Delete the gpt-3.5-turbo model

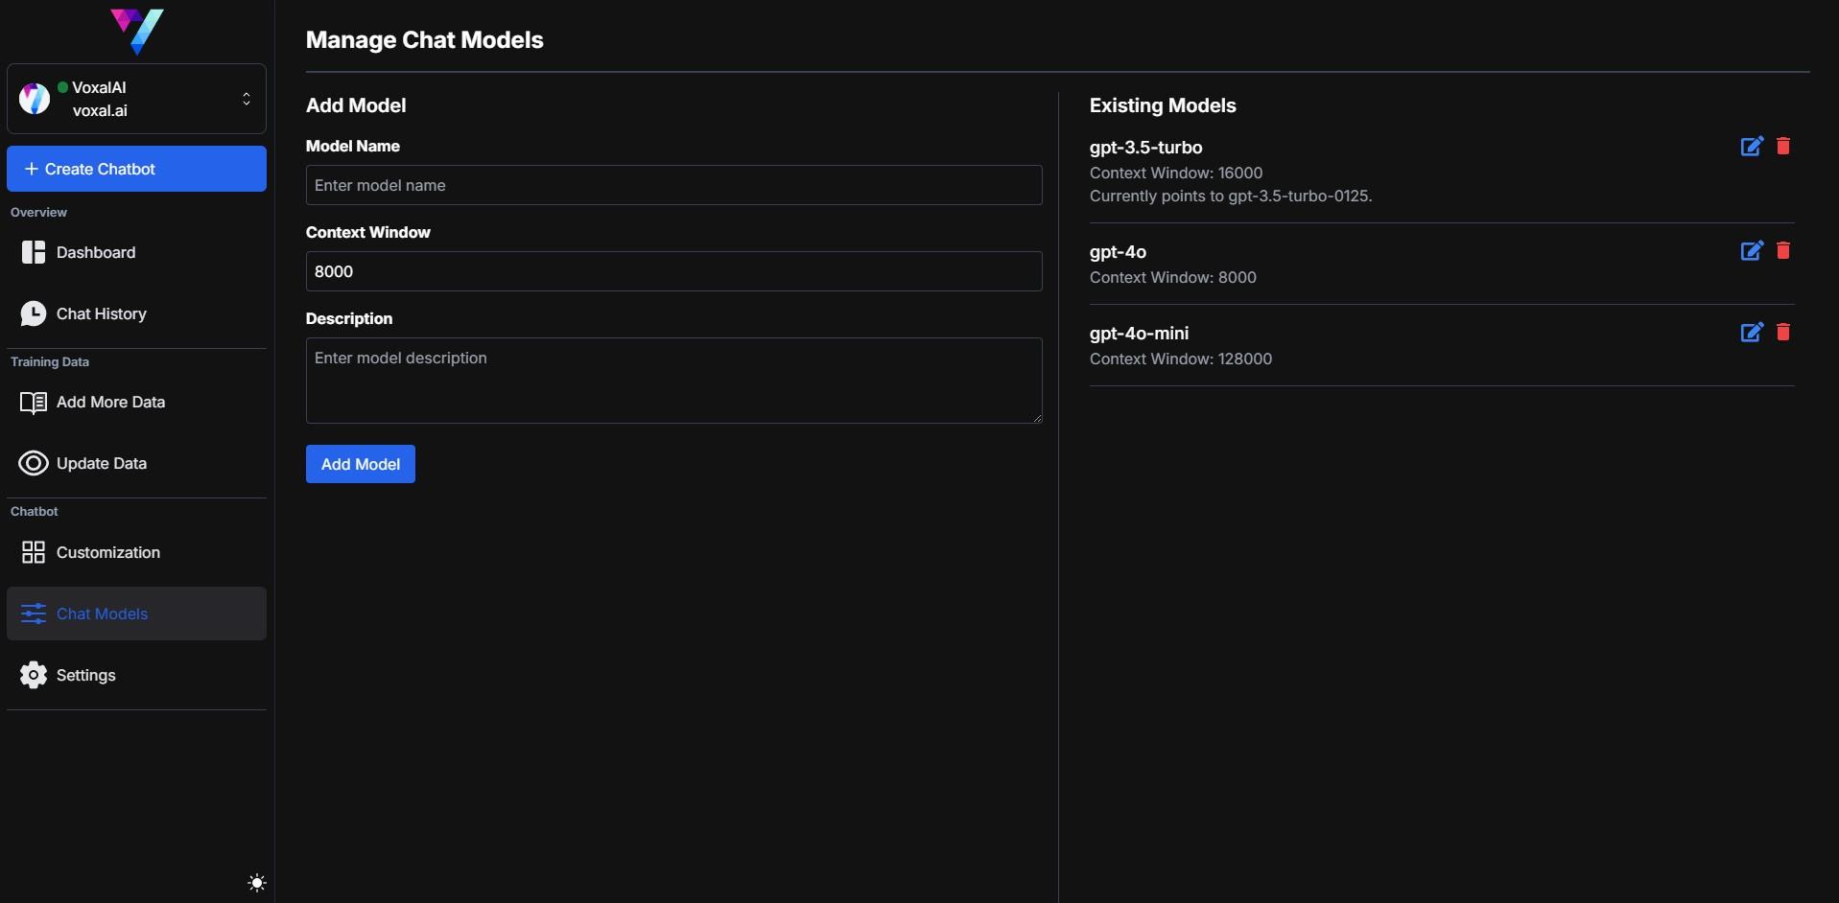click(x=1784, y=147)
